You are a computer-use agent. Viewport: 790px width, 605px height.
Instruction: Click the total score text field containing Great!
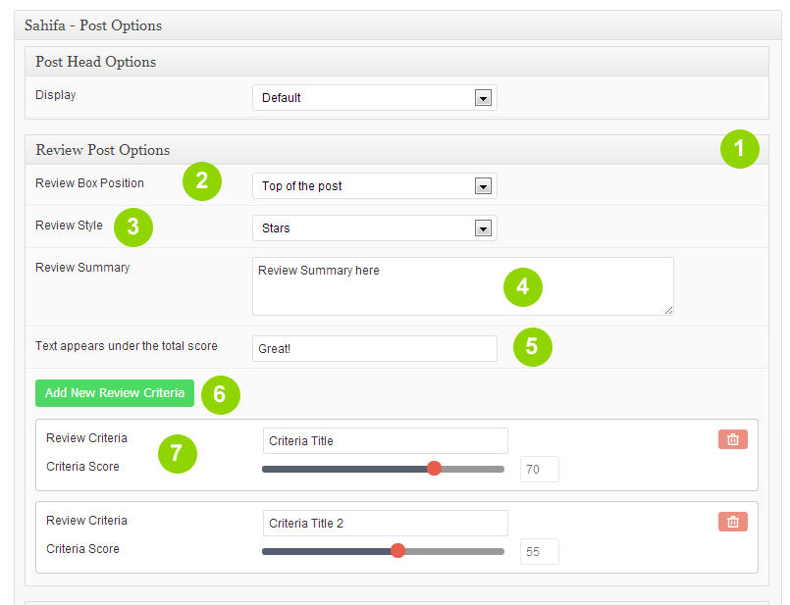coord(374,348)
